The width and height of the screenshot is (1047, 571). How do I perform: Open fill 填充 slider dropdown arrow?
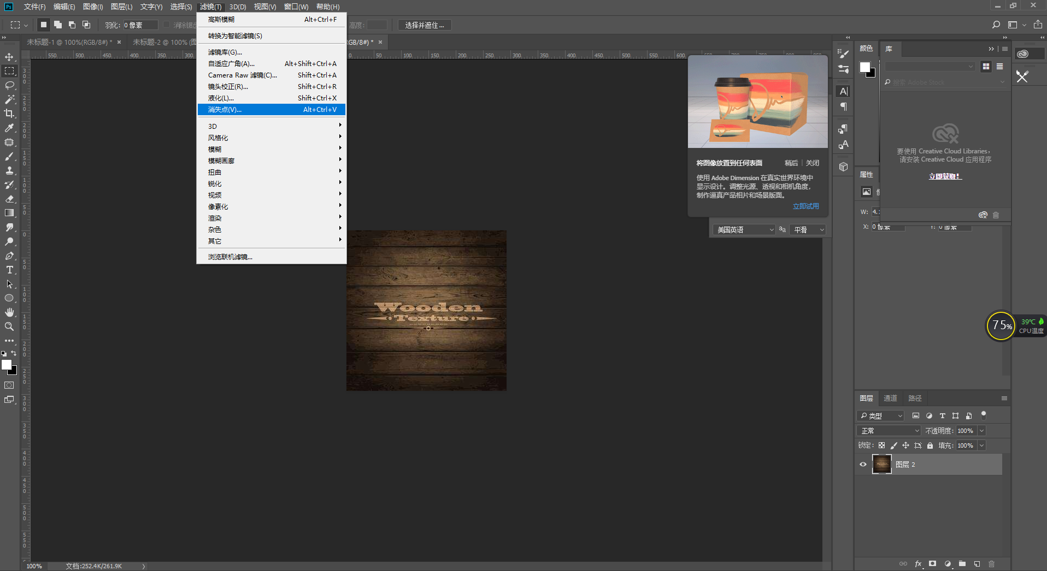[x=981, y=445]
